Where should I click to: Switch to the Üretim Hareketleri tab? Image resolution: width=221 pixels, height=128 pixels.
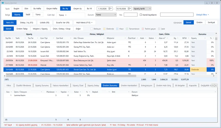click(129, 86)
